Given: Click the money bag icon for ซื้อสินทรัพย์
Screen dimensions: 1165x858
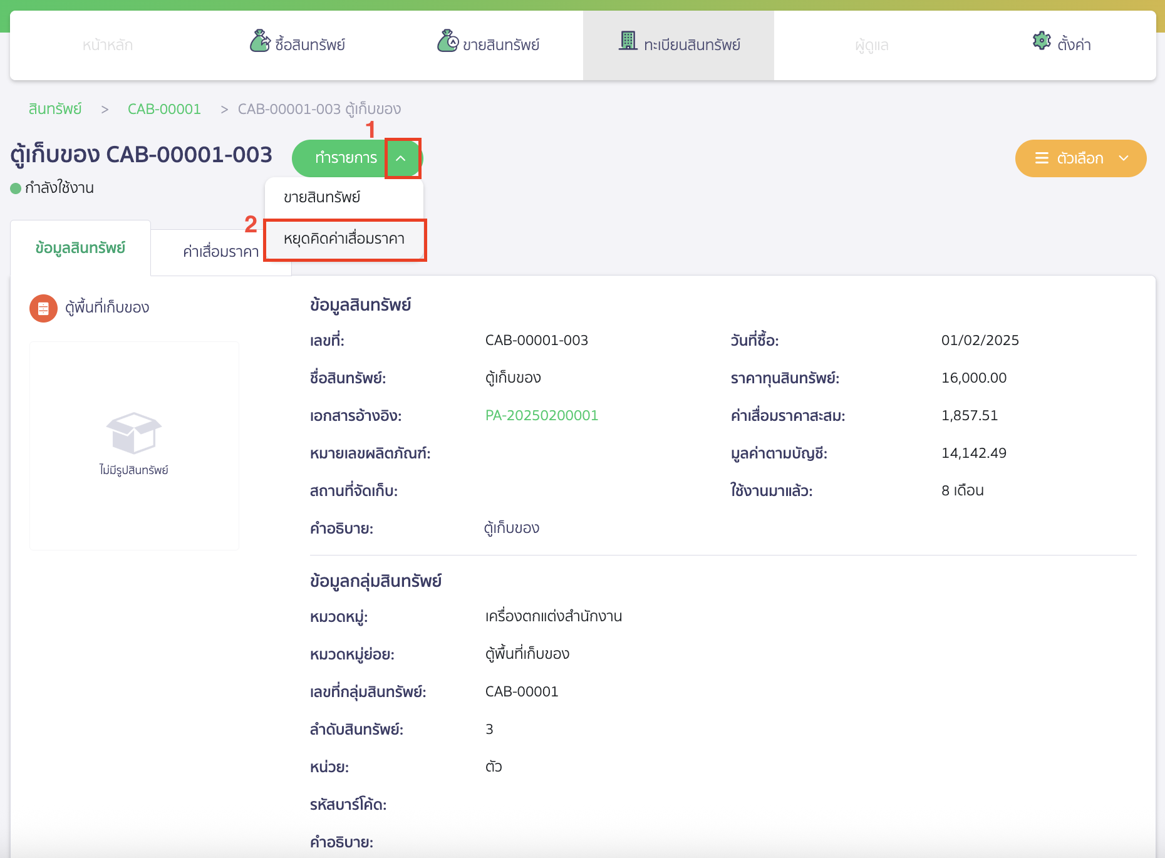Looking at the screenshot, I should 259,41.
